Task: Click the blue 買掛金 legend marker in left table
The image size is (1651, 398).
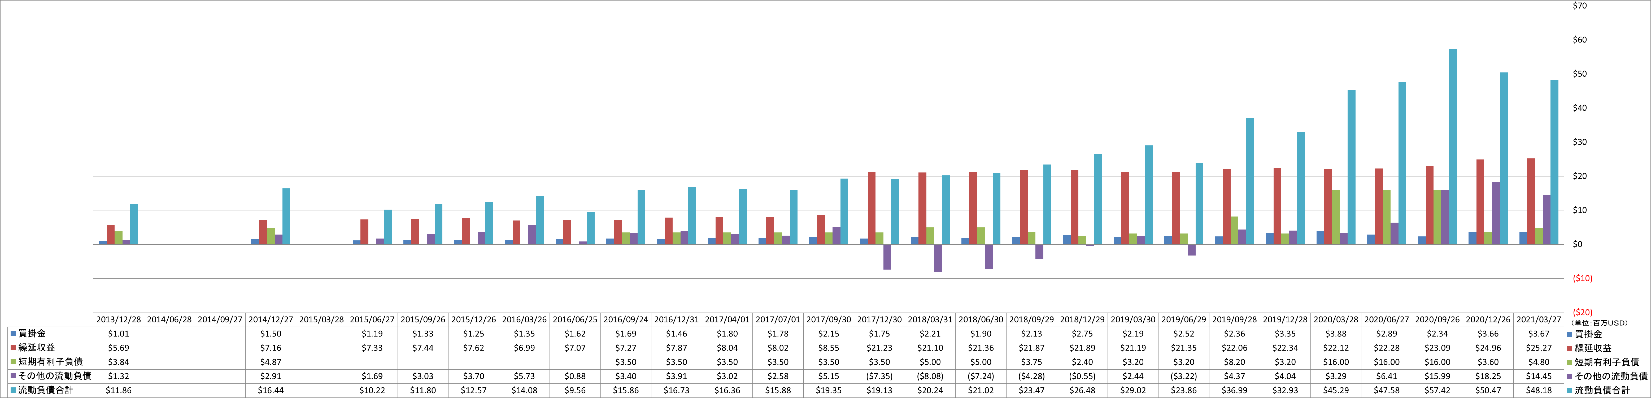Action: 13,334
